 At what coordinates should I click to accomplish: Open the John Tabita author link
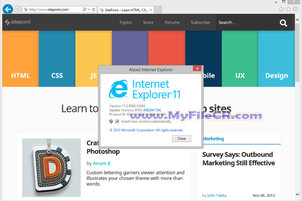coord(217,196)
